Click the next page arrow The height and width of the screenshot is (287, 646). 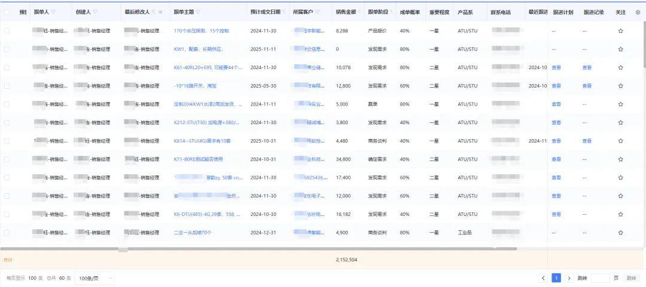tap(569, 278)
